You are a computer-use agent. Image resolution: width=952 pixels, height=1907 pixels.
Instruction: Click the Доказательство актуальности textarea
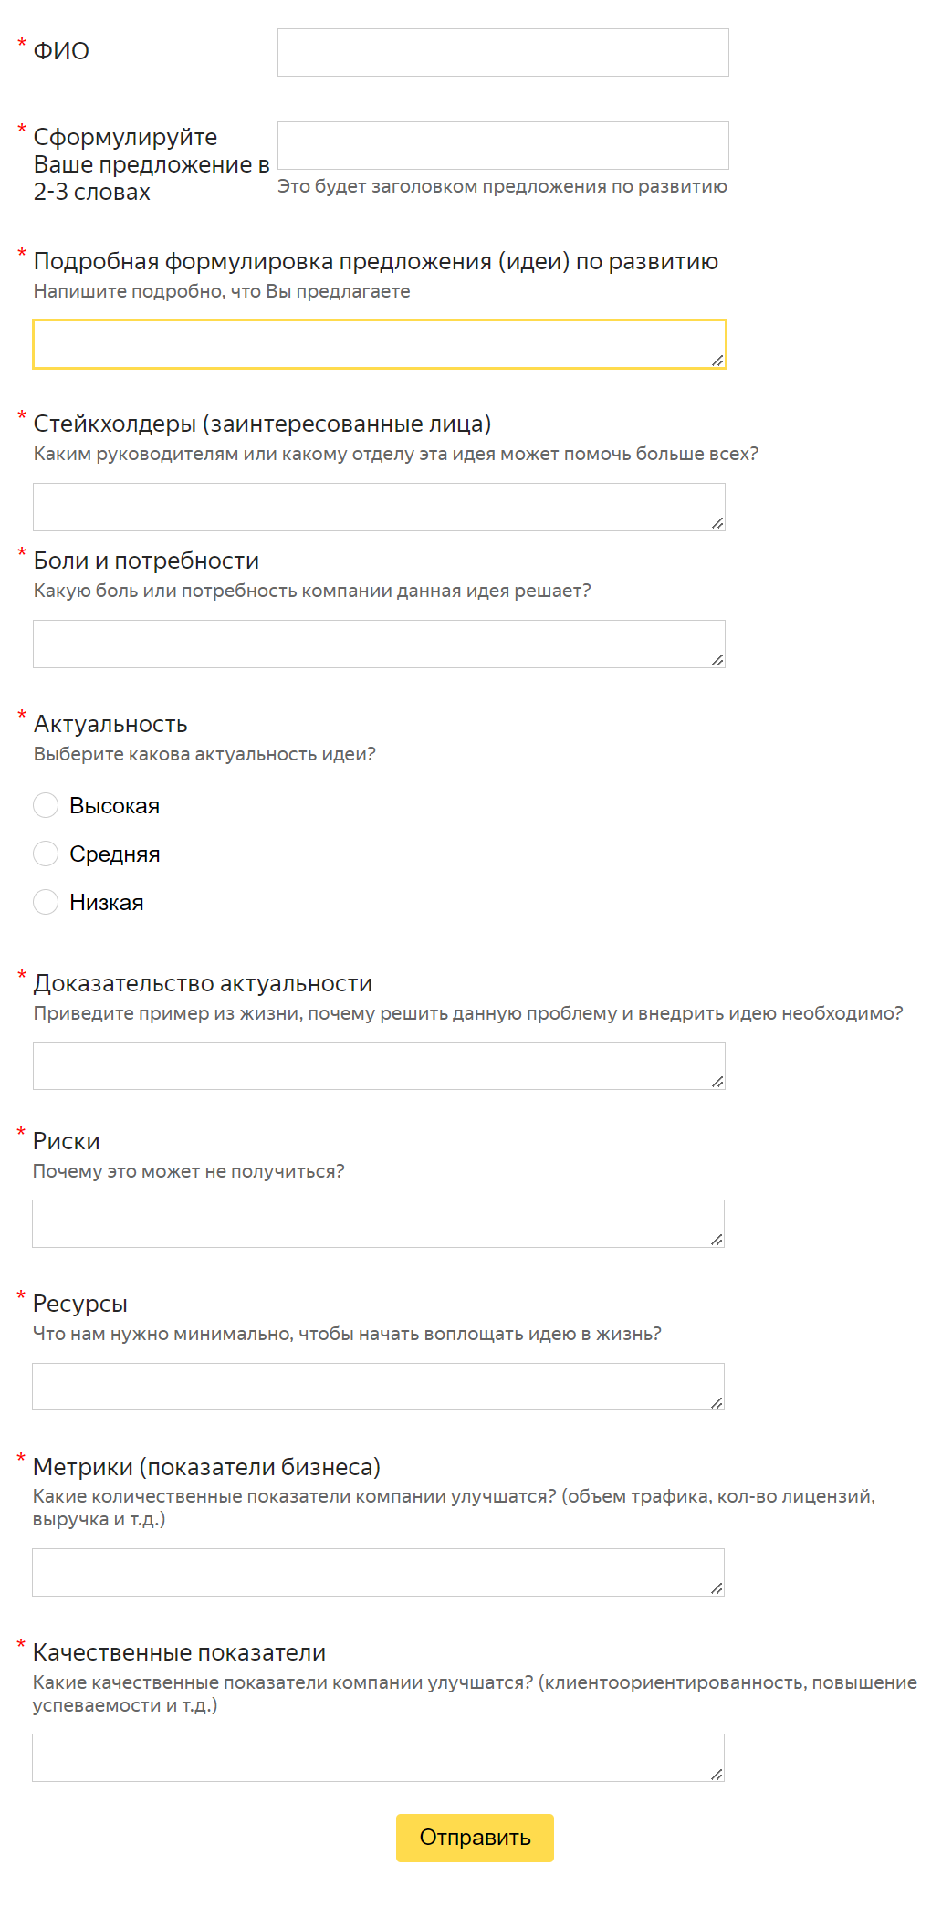tap(379, 1065)
